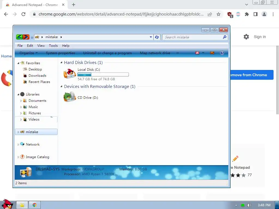The image size is (279, 209).
Task: Open a new Chrome tab
Action: pyautogui.click(x=74, y=5)
